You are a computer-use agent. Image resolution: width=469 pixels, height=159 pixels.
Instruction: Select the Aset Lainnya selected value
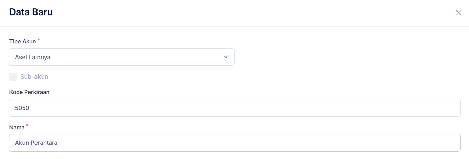(32, 57)
